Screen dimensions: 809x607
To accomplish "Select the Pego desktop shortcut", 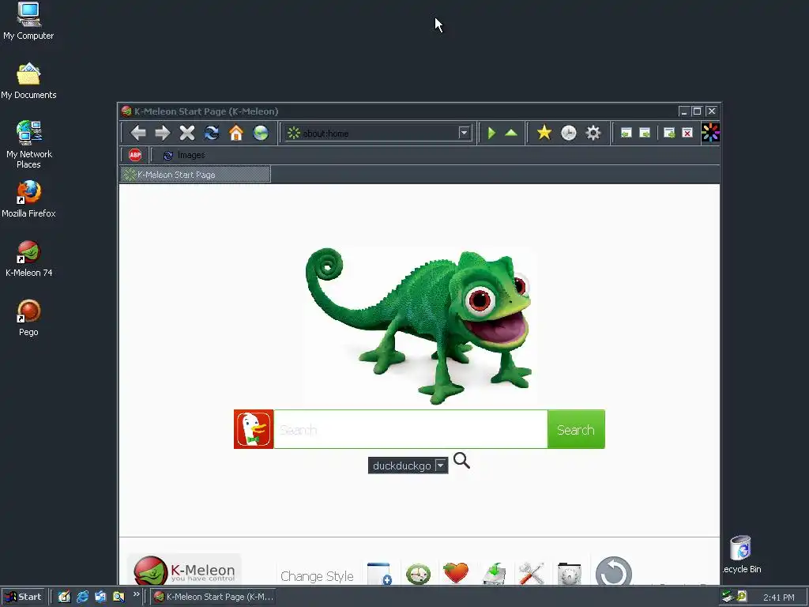I will (x=28, y=318).
